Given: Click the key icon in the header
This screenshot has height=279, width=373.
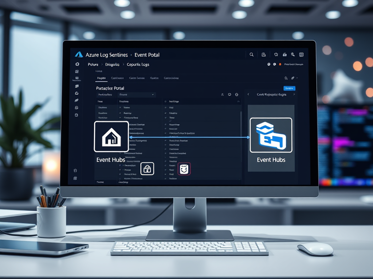Looking at the screenshot, I should pyautogui.click(x=293, y=54).
